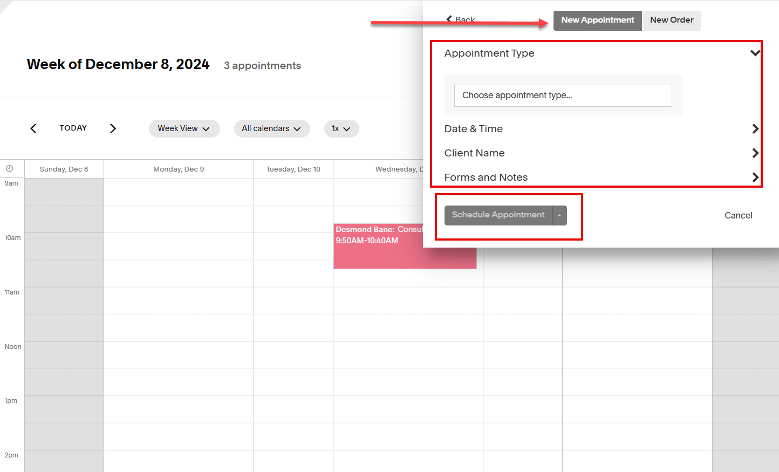
Task: Collapse the Appointment Type section chevron
Action: point(755,53)
